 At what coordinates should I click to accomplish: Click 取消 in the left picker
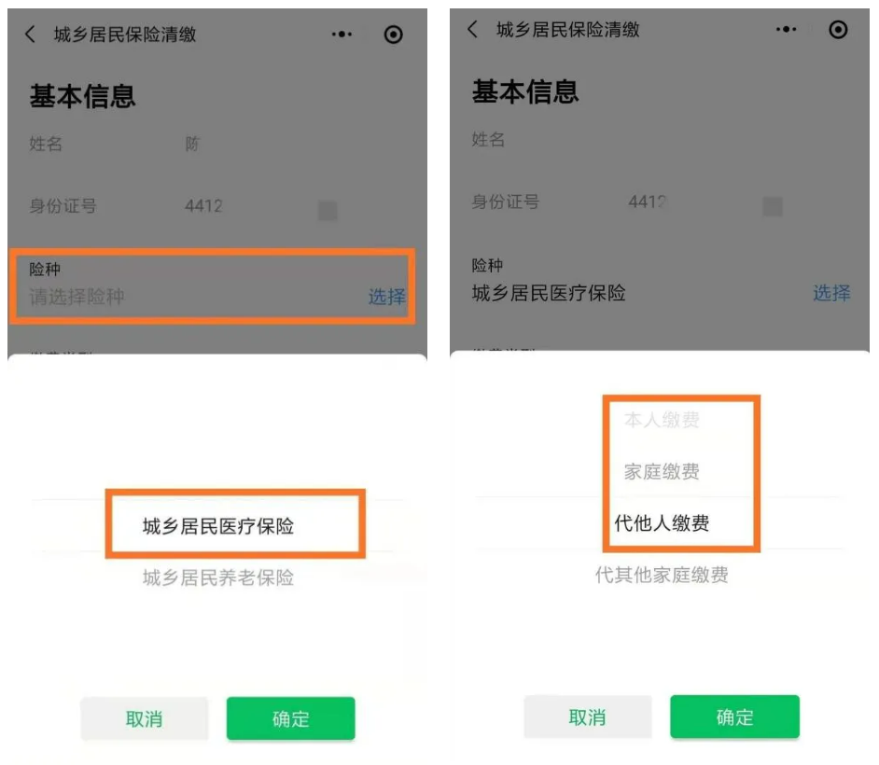pos(144,718)
